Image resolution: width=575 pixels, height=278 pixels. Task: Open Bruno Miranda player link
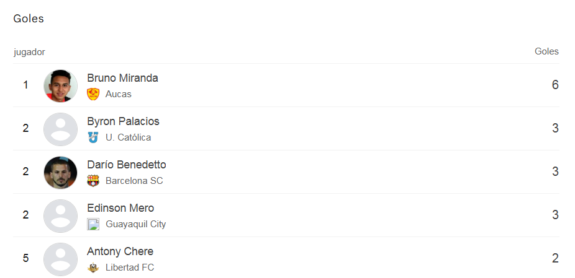pyautogui.click(x=122, y=78)
